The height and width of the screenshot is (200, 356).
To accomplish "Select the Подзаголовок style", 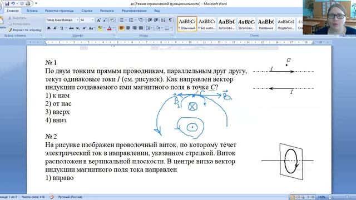I will [286, 24].
